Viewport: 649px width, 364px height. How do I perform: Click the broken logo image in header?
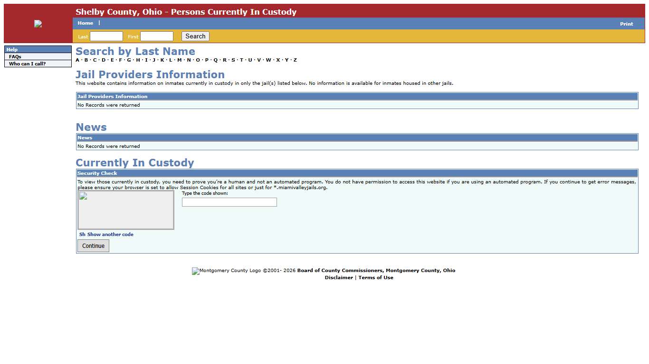[x=38, y=24]
